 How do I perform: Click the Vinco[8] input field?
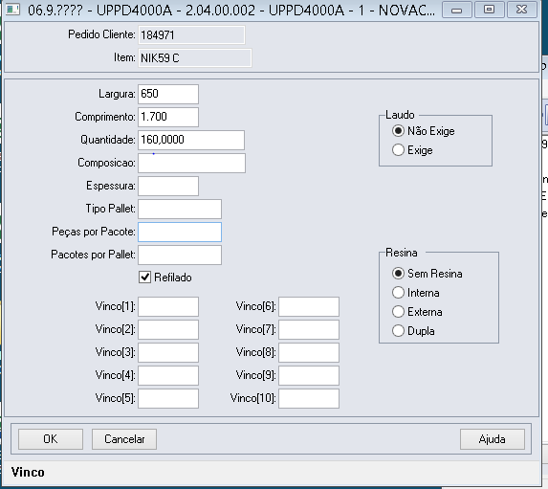click(309, 352)
